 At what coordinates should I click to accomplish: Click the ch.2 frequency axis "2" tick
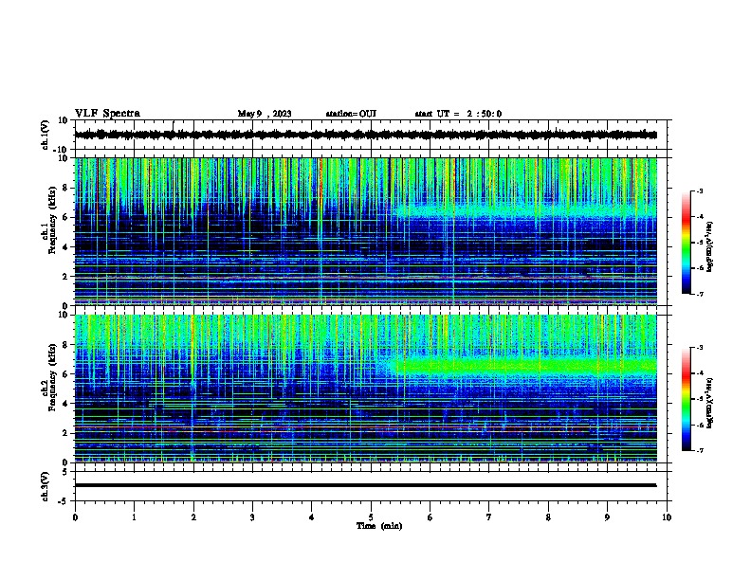point(66,433)
